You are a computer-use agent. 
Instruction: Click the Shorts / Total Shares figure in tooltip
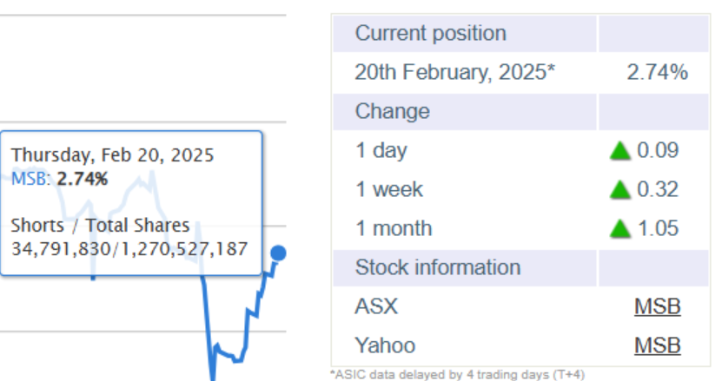click(x=129, y=249)
